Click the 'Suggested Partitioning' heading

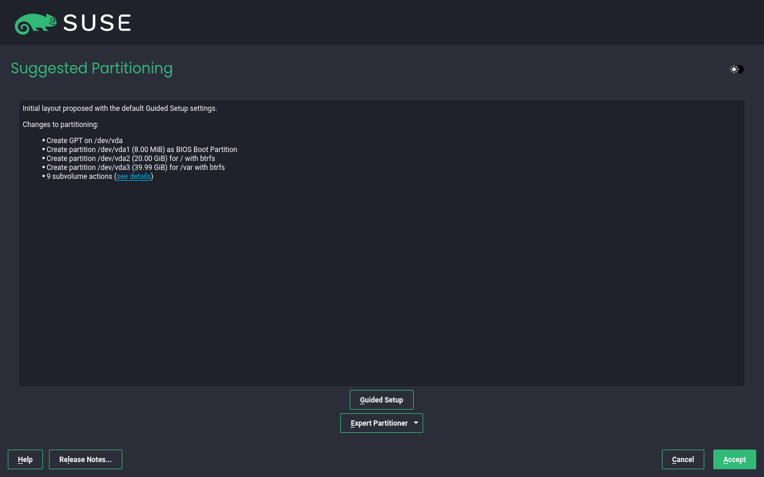click(x=92, y=69)
